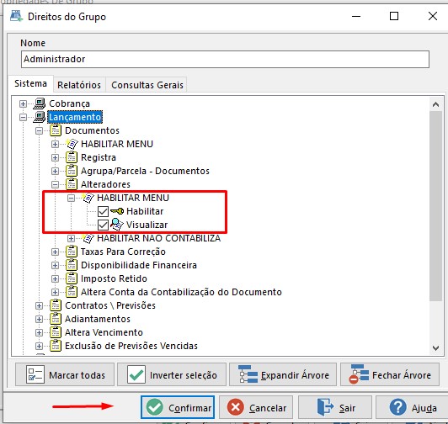Click the document icon of first HABILITAR MENU under Documentos

point(72,144)
